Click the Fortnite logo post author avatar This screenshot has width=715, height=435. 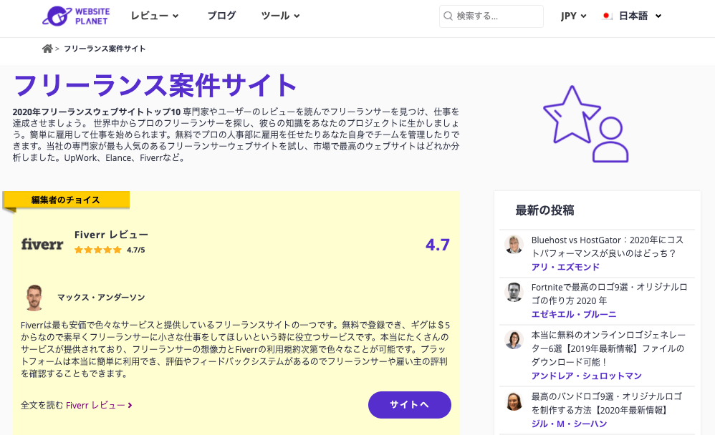(514, 293)
